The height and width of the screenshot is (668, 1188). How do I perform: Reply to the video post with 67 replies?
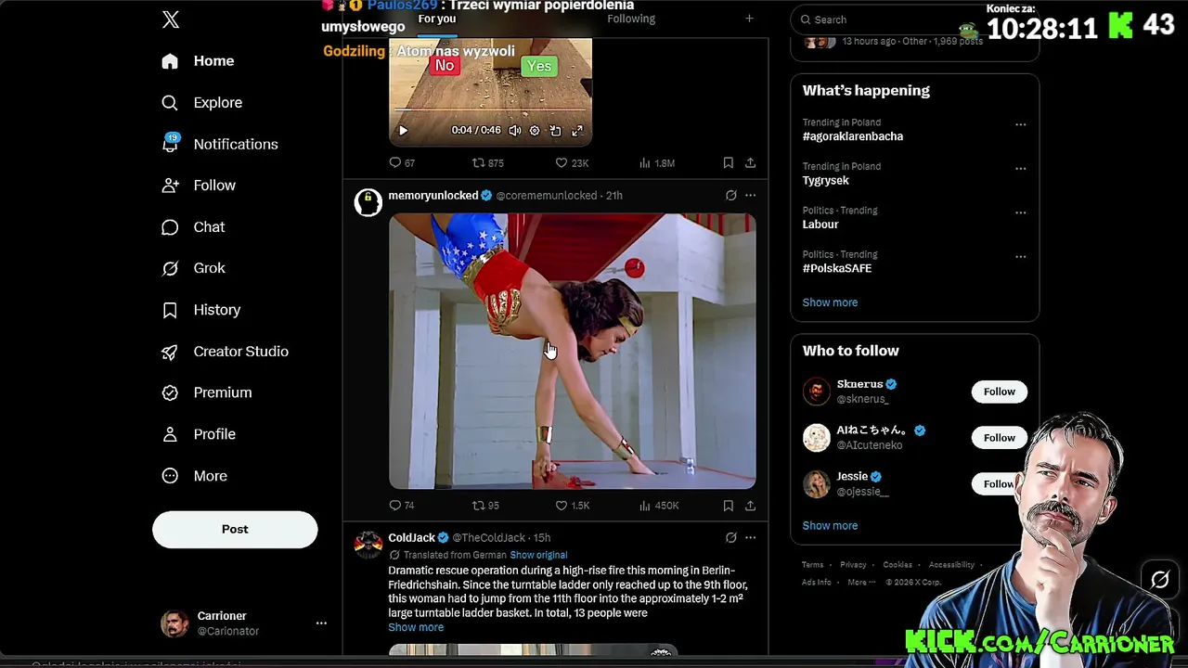click(402, 163)
